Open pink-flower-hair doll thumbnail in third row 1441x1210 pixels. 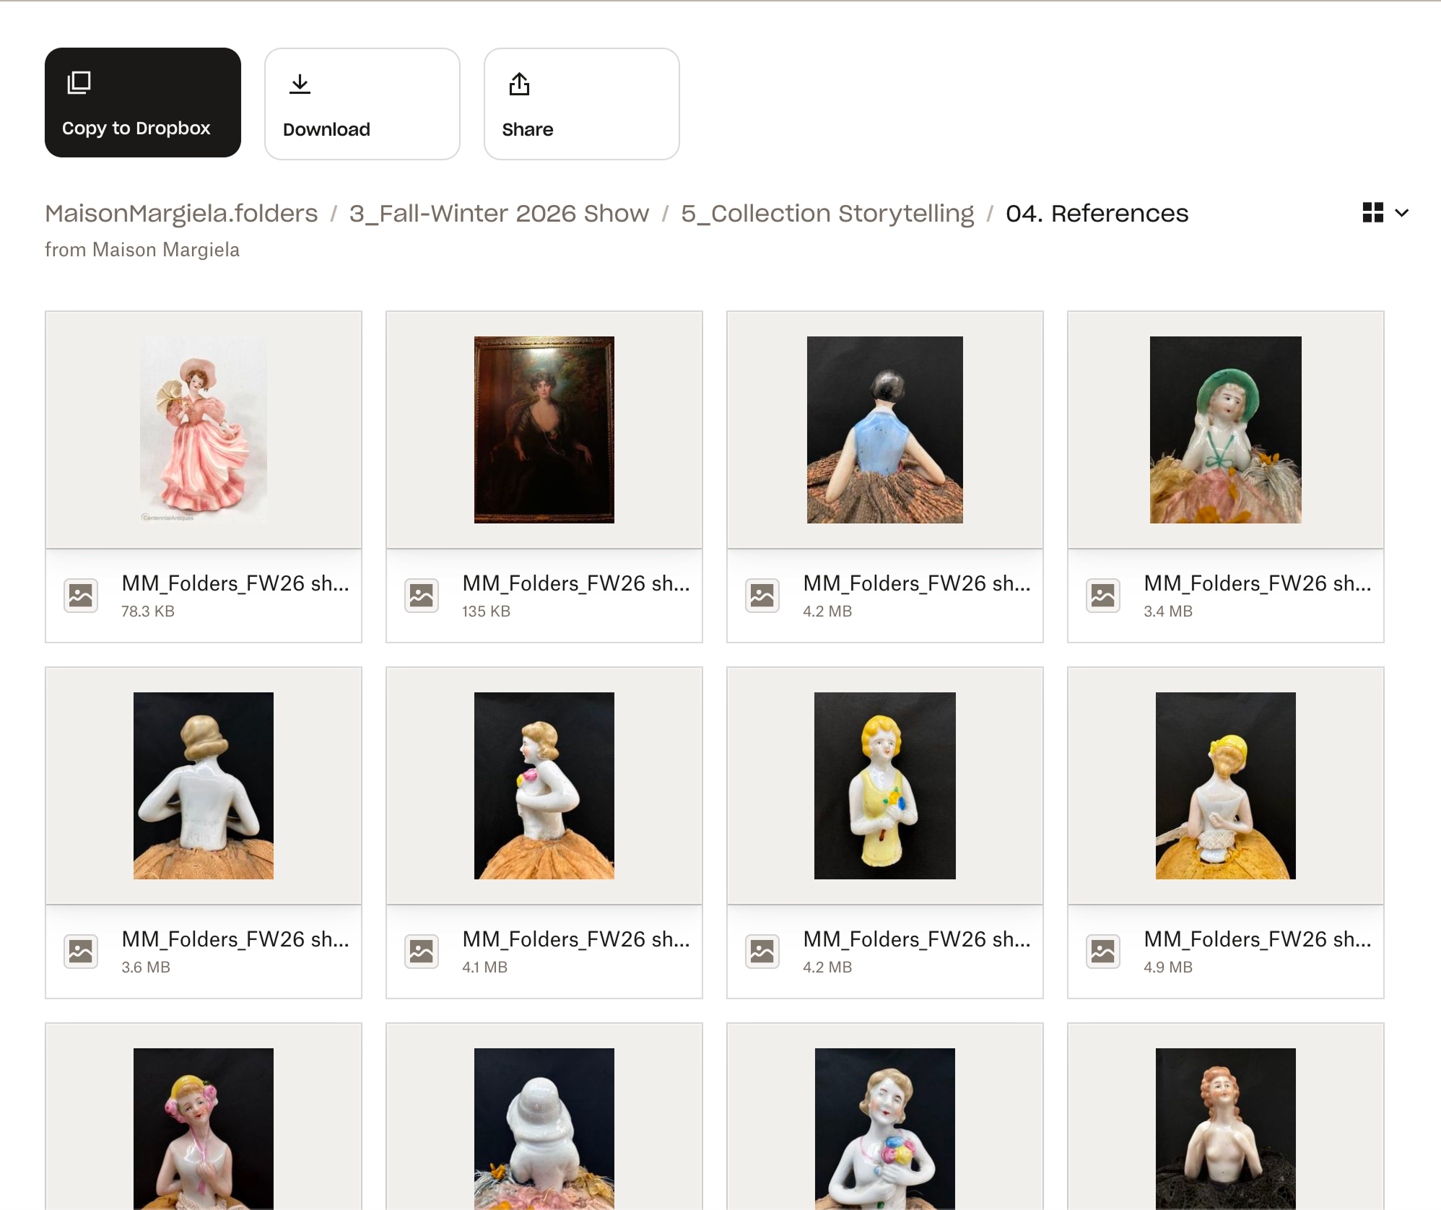(x=204, y=1129)
